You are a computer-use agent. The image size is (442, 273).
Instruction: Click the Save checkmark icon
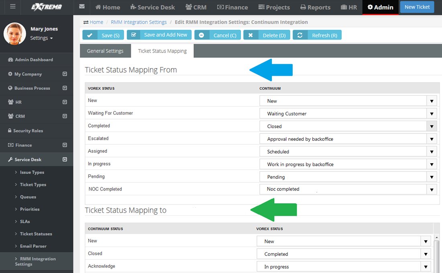point(90,35)
